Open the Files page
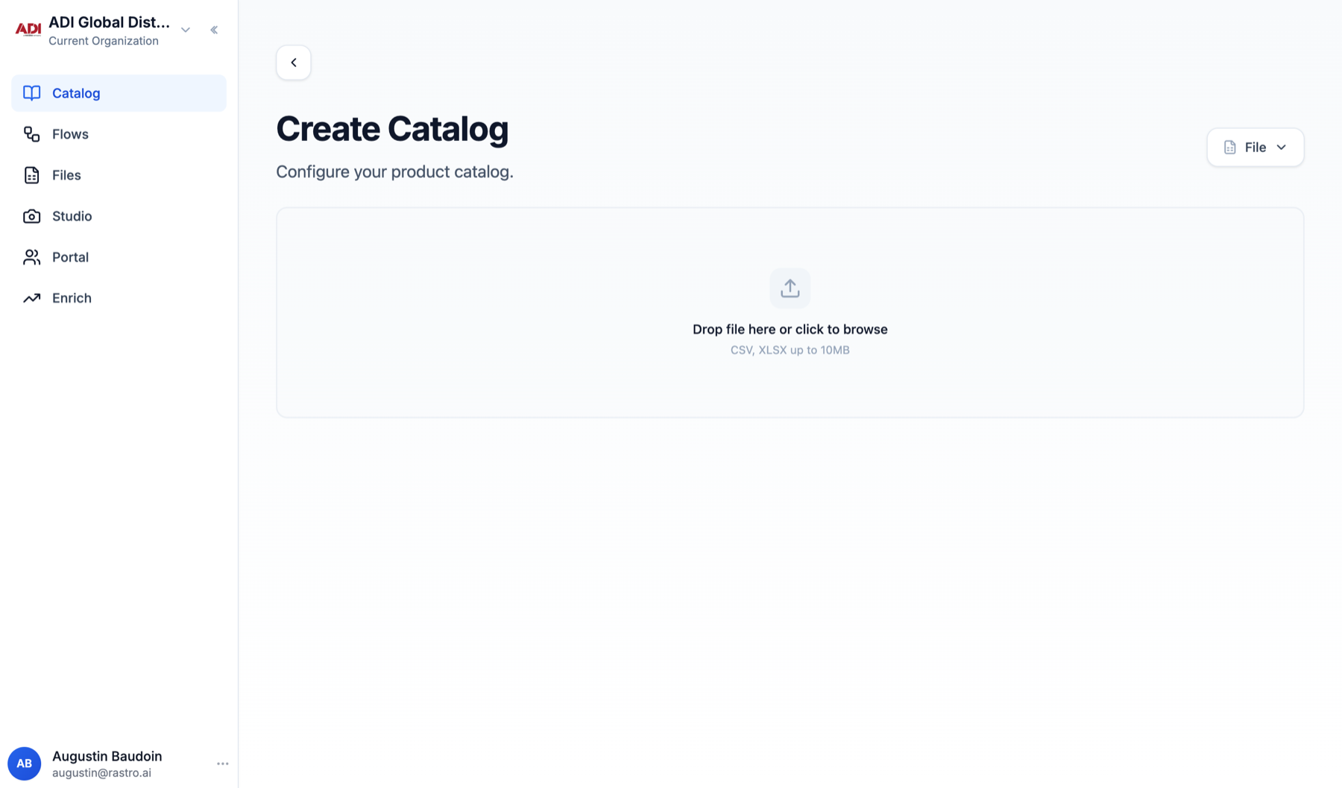The width and height of the screenshot is (1342, 788). coord(119,175)
